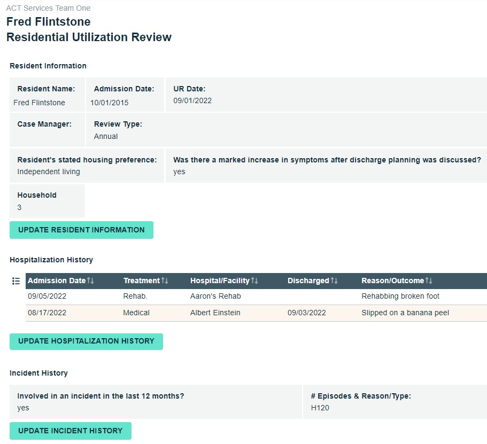The image size is (487, 444).
Task: Select the 09/05/2022 Aaron's Rehab row
Action: point(214,296)
